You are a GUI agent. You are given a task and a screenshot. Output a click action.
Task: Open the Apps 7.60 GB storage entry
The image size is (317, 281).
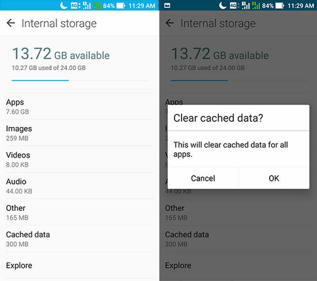click(x=80, y=106)
